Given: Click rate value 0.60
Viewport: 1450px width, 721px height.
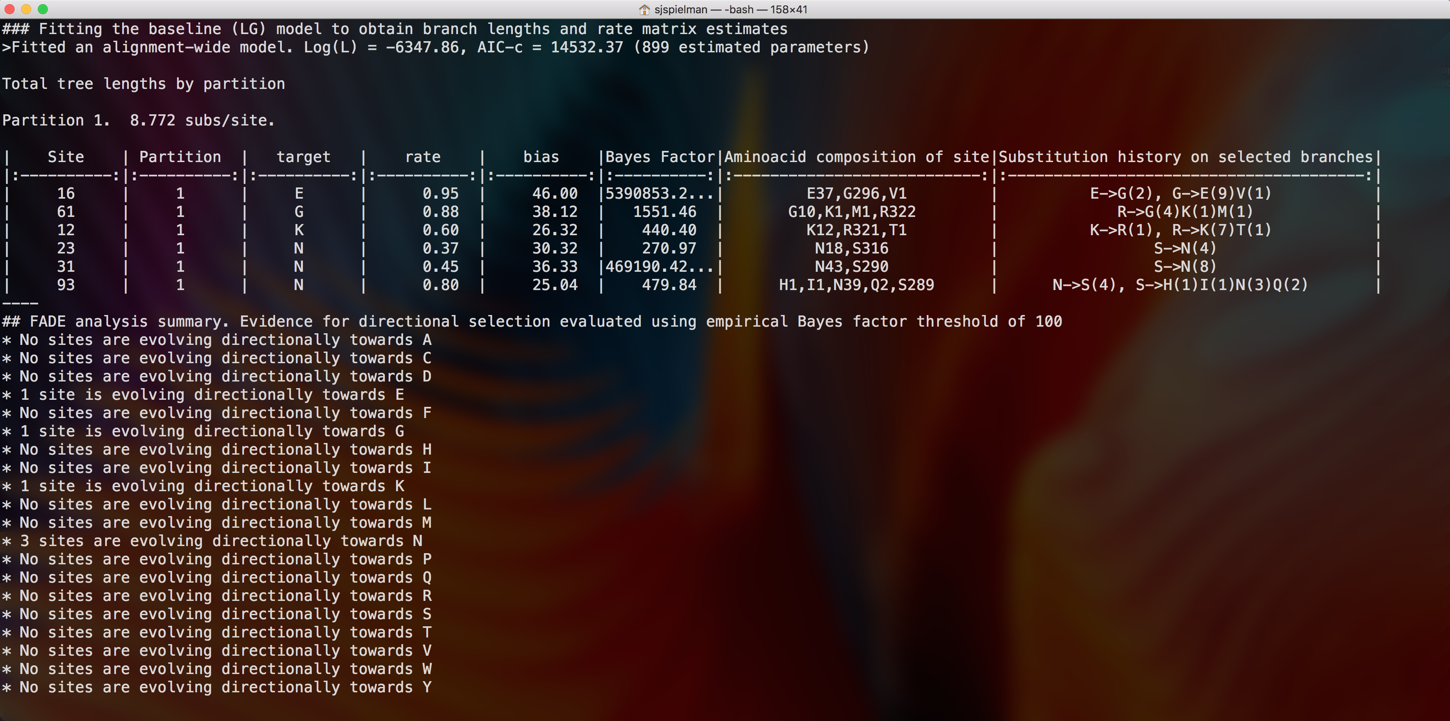Looking at the screenshot, I should pyautogui.click(x=441, y=230).
